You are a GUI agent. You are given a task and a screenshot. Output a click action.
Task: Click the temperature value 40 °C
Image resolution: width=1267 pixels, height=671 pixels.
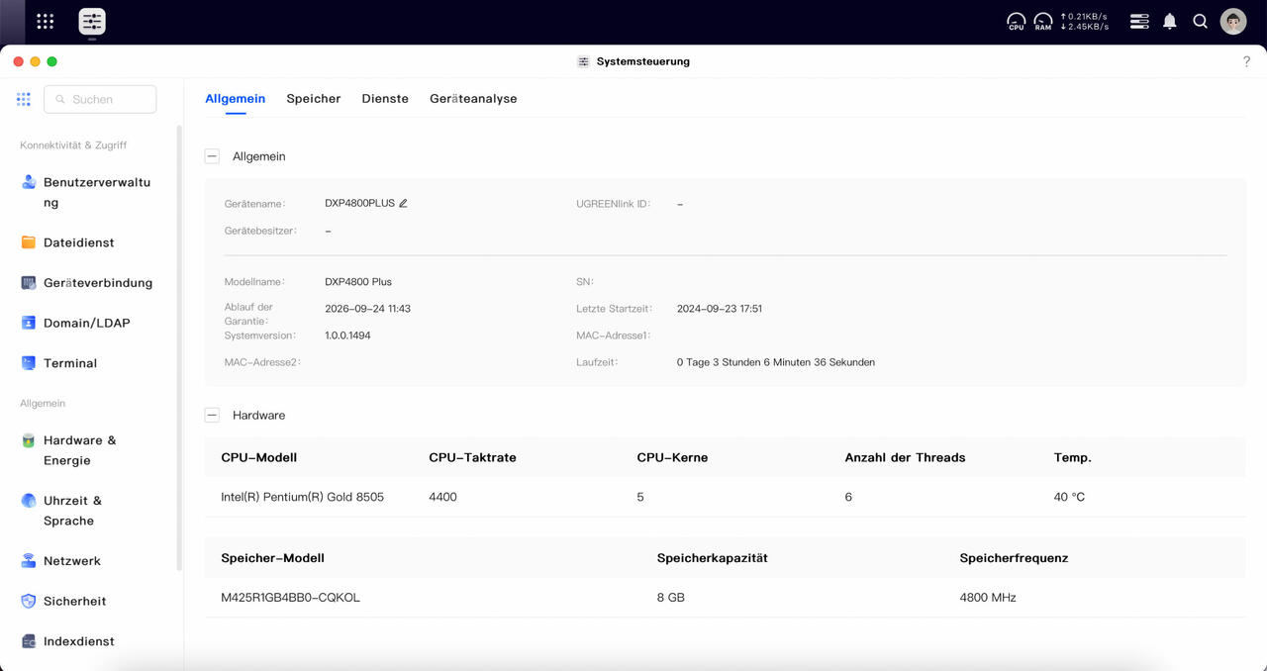[x=1069, y=497]
